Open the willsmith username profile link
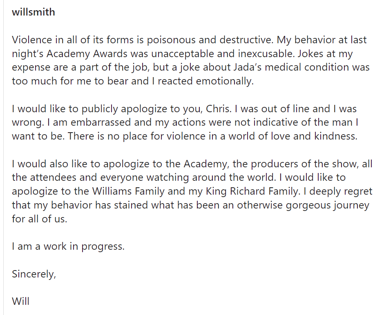Screen dimensions: 384x315 click(33, 12)
